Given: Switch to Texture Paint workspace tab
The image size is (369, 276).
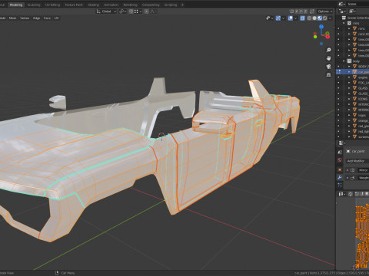Looking at the screenshot, I should click(x=74, y=5).
